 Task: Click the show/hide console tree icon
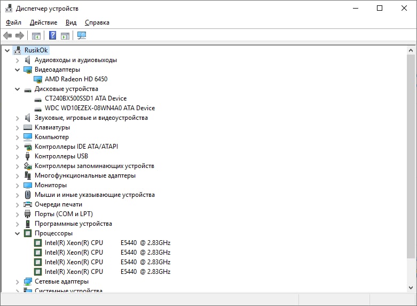pos(36,35)
